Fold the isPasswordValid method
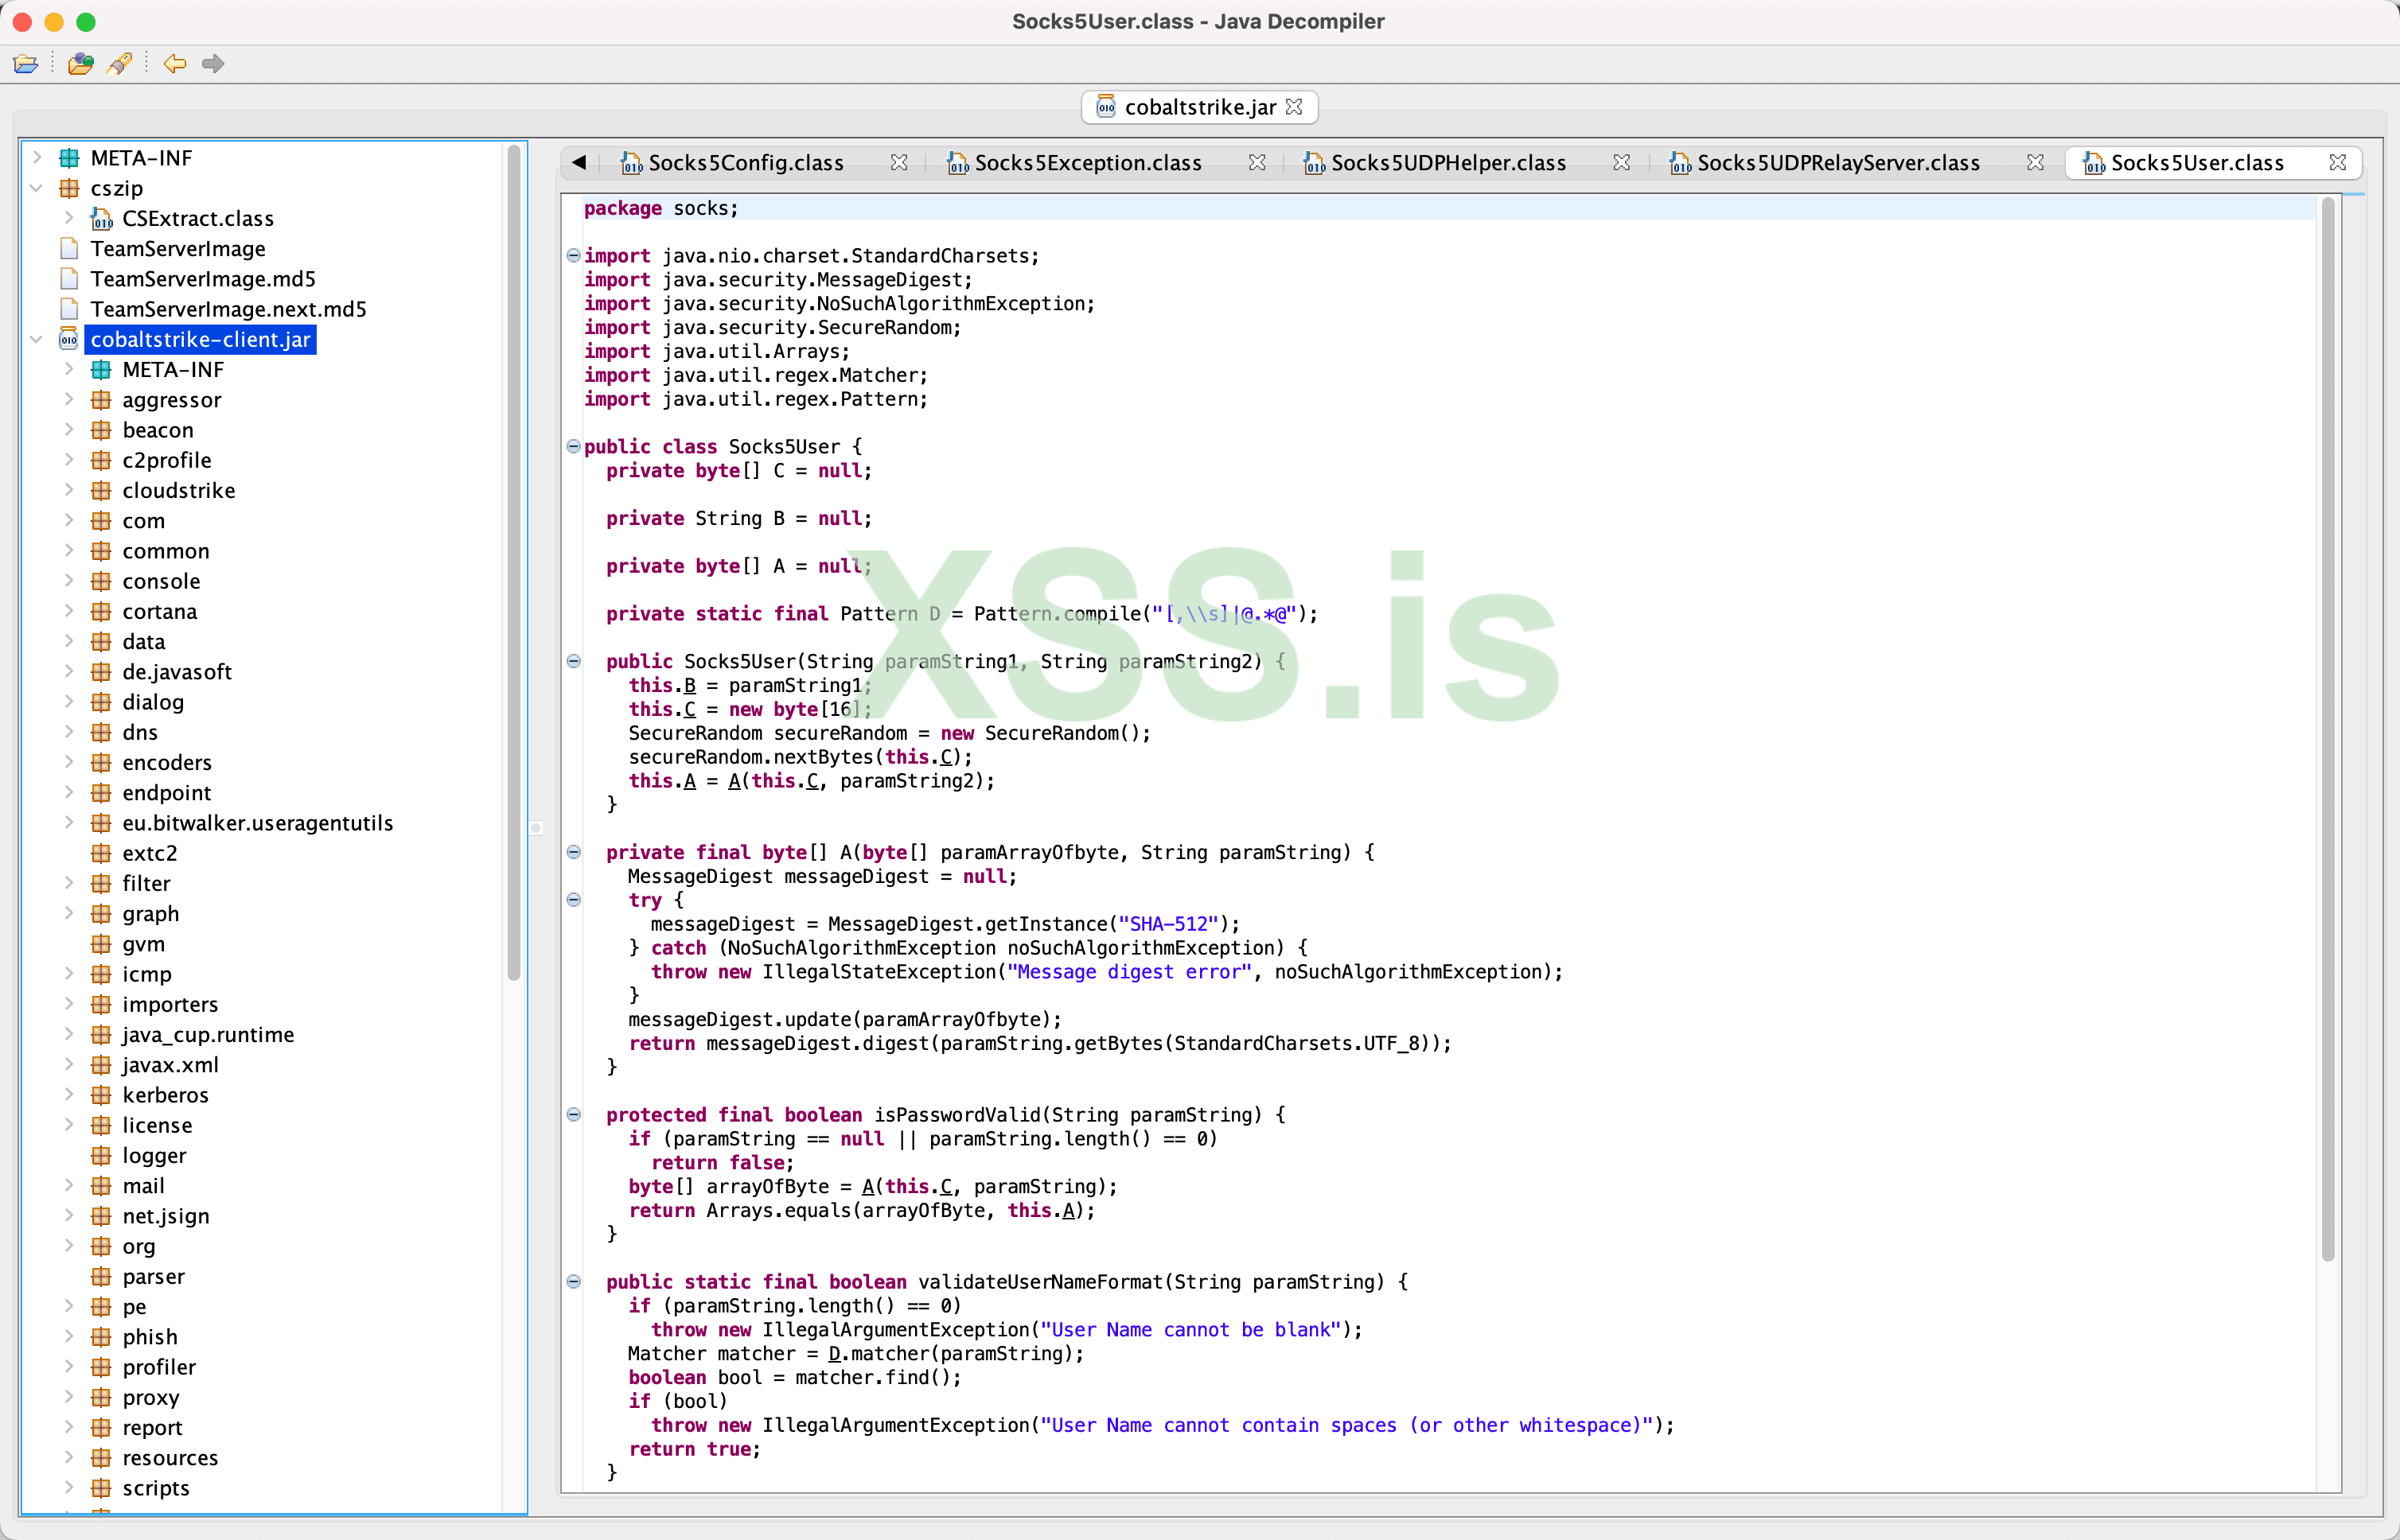Screen dimensions: 2400x1540 573,1115
